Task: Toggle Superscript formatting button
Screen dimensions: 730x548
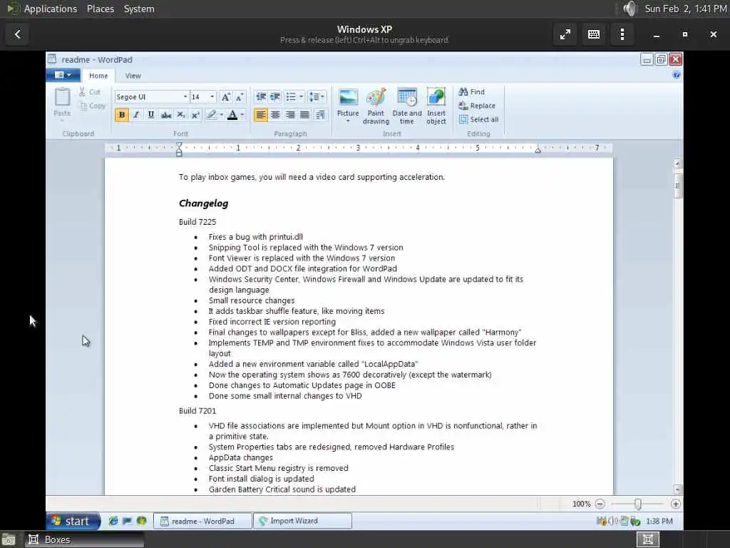Action: [x=196, y=115]
